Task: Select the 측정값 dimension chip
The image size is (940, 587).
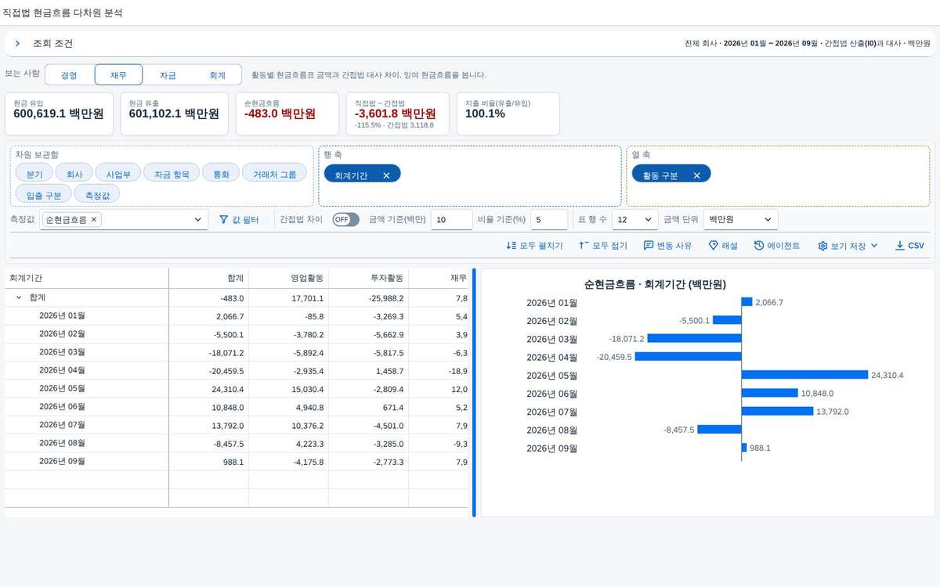Action: [97, 195]
